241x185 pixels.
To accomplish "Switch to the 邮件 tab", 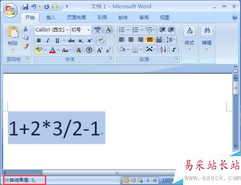I will point(123,17).
